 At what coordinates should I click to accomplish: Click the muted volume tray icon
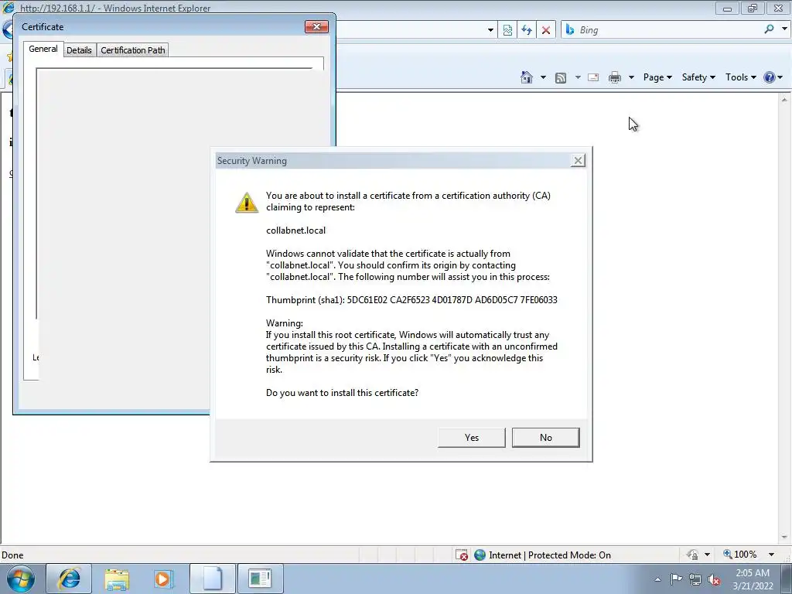[x=714, y=579]
